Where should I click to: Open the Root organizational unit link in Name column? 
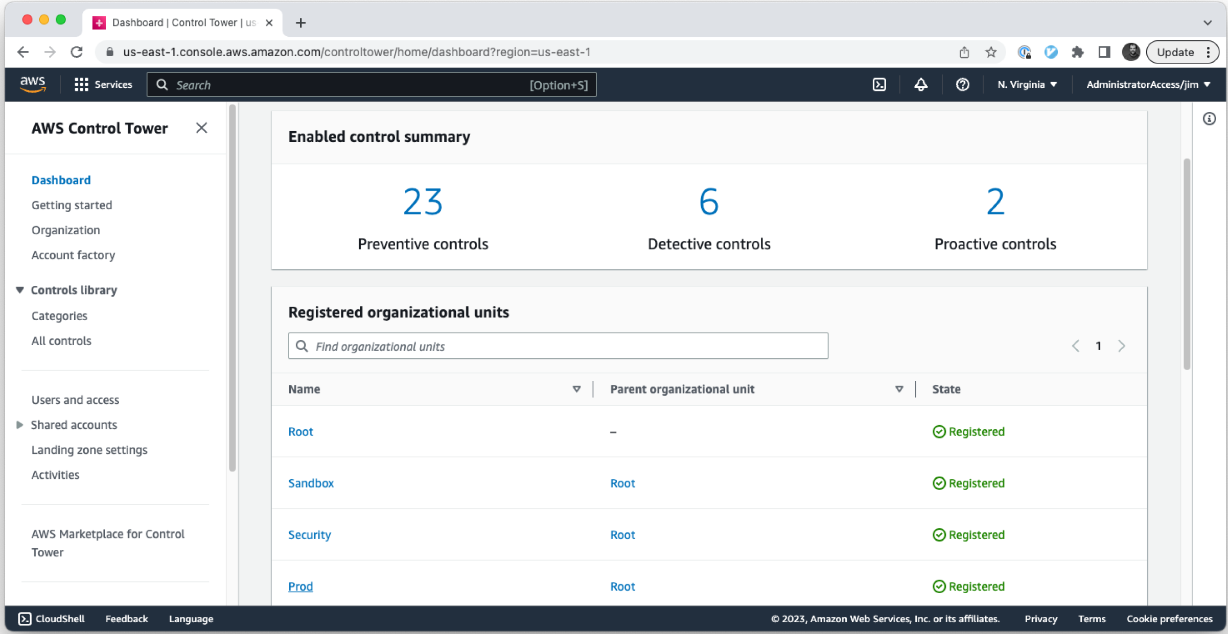point(300,431)
